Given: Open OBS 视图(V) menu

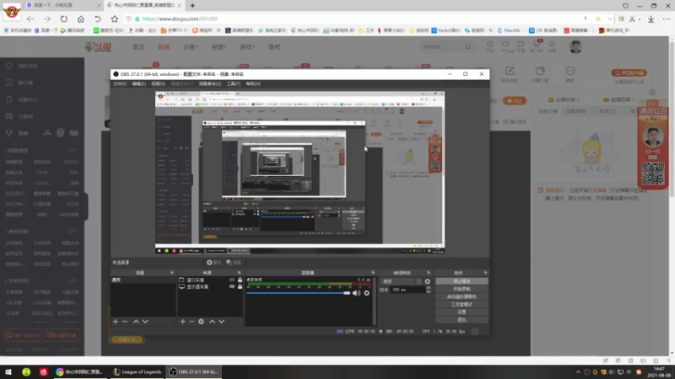Looking at the screenshot, I should coord(158,83).
